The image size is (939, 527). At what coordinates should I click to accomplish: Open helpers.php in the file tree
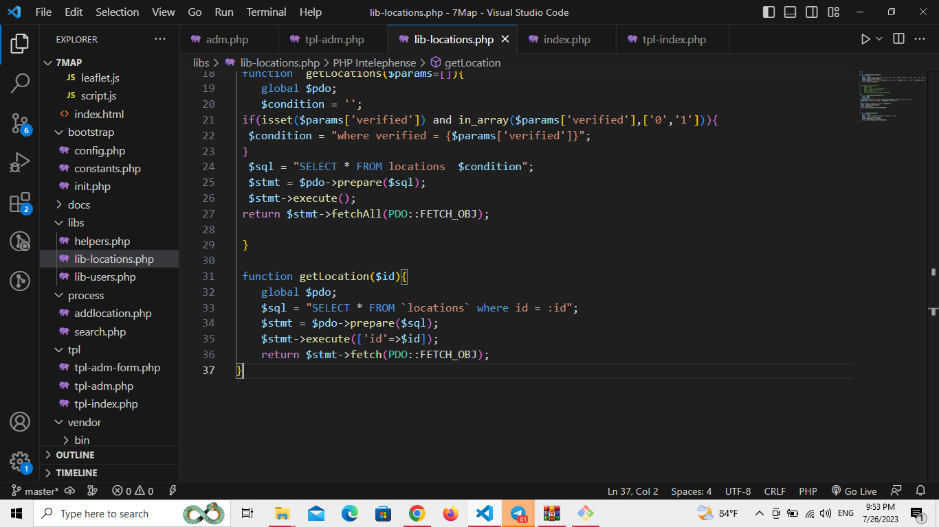(110, 241)
